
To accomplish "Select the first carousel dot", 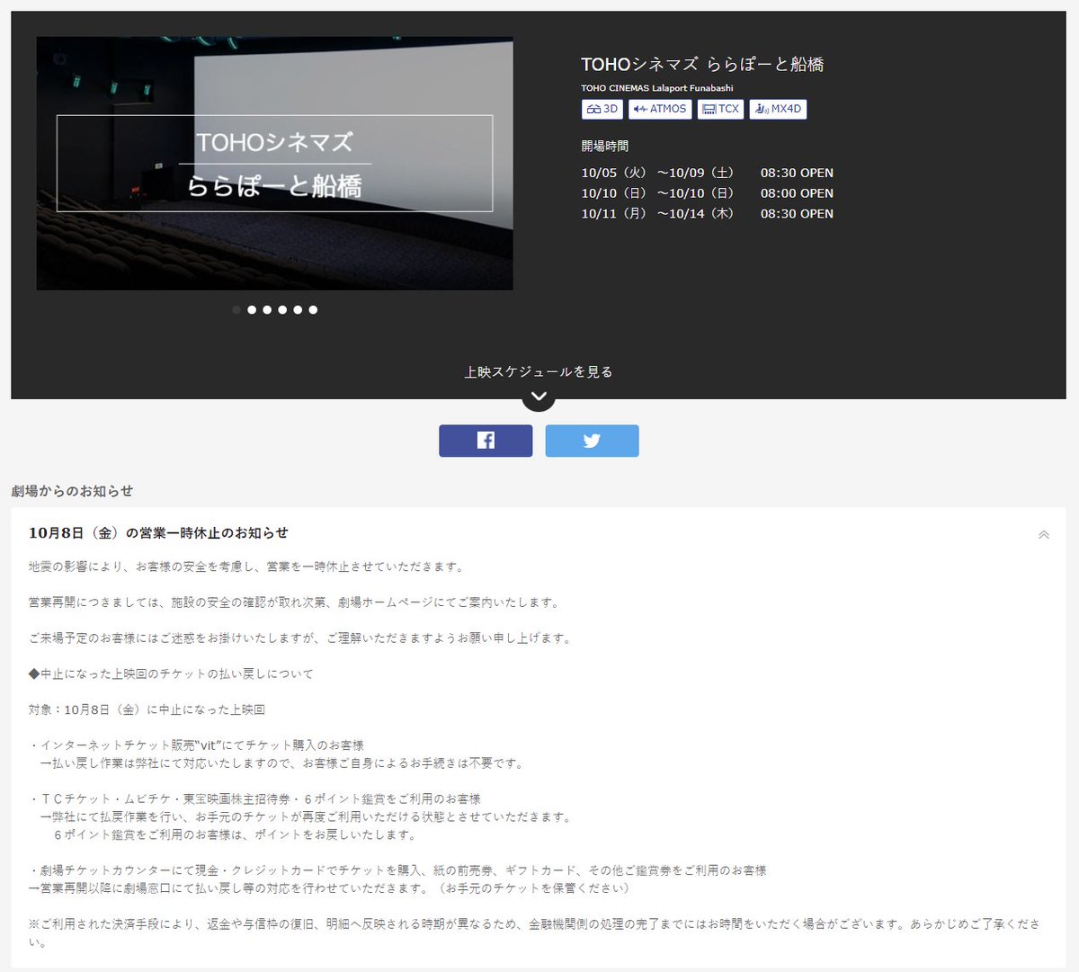I will [236, 309].
